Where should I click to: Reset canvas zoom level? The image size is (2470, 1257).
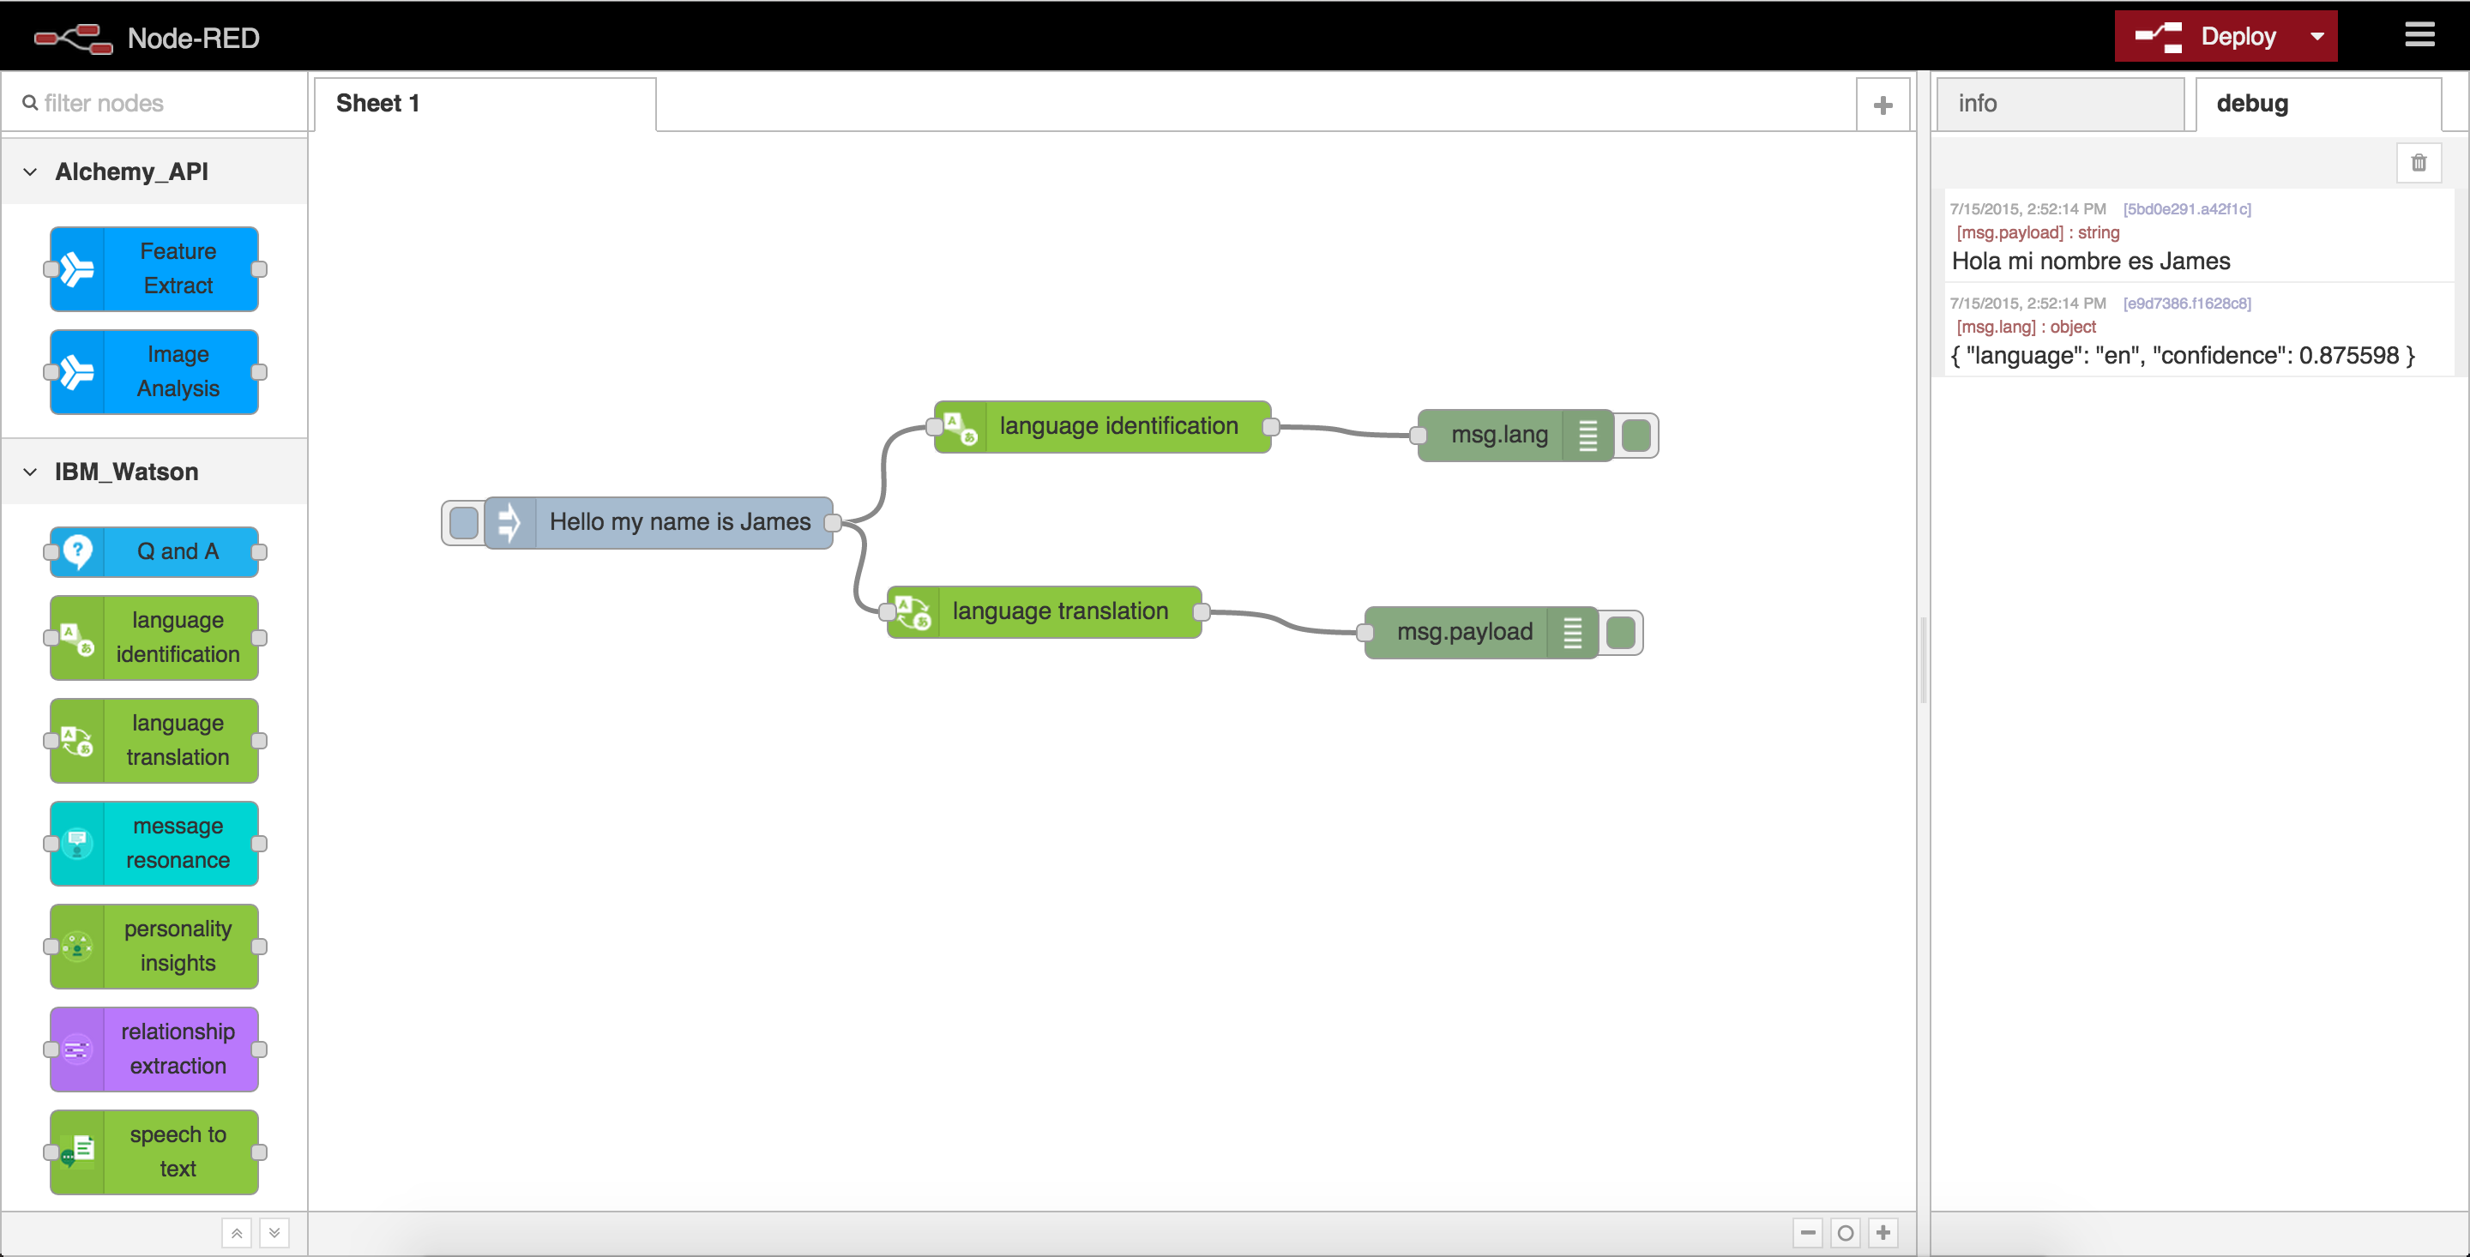click(1845, 1232)
